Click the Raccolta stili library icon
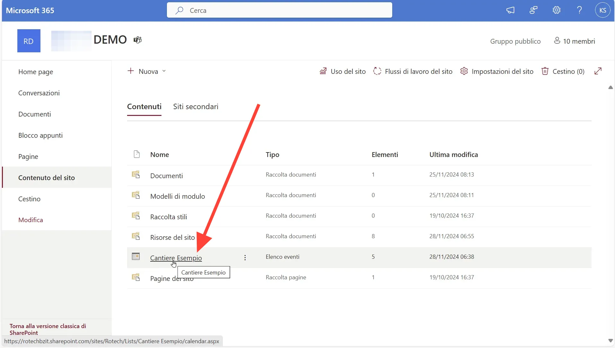Screen dimensions: 615x348 136,215
